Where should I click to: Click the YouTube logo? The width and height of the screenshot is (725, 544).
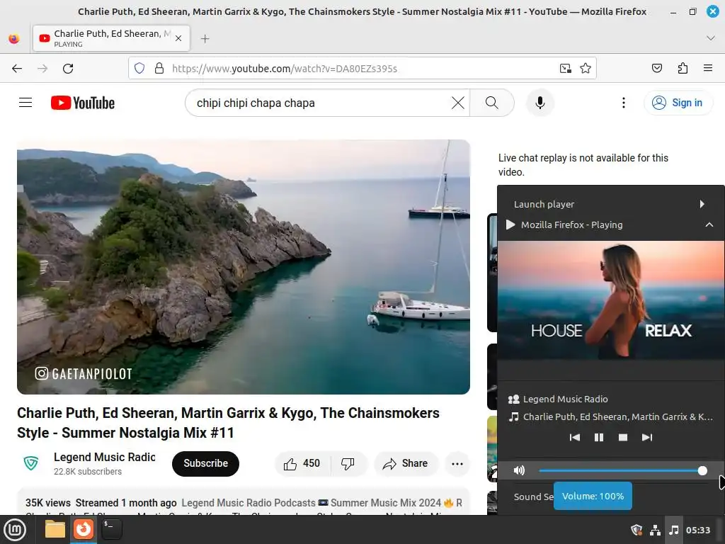click(83, 103)
